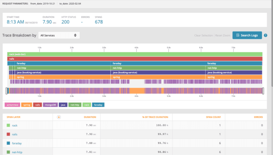Toggle the java legend filter
This screenshot has width=273, height=155.
(63, 105)
